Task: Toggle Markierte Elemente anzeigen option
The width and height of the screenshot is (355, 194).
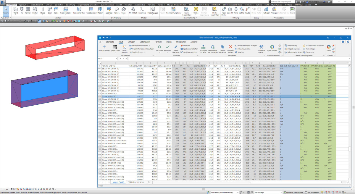Action: tap(246, 46)
